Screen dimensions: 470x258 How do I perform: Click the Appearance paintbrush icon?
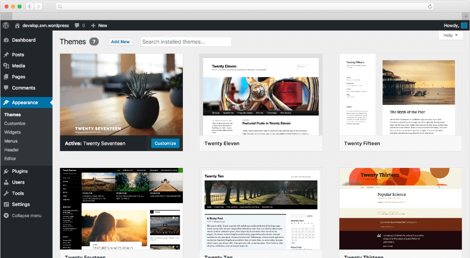(6, 102)
